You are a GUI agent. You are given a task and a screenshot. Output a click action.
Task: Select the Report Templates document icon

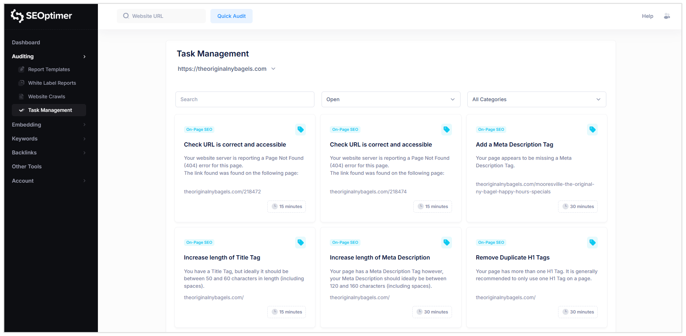pos(22,69)
